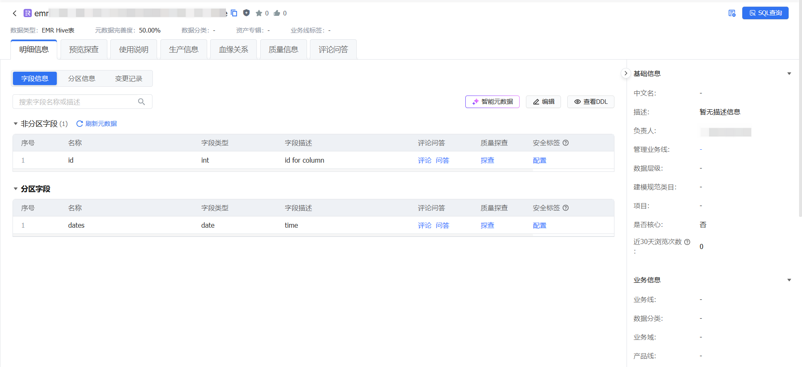The height and width of the screenshot is (367, 802).
Task: Click 配置 link in id row
Action: (x=540, y=161)
